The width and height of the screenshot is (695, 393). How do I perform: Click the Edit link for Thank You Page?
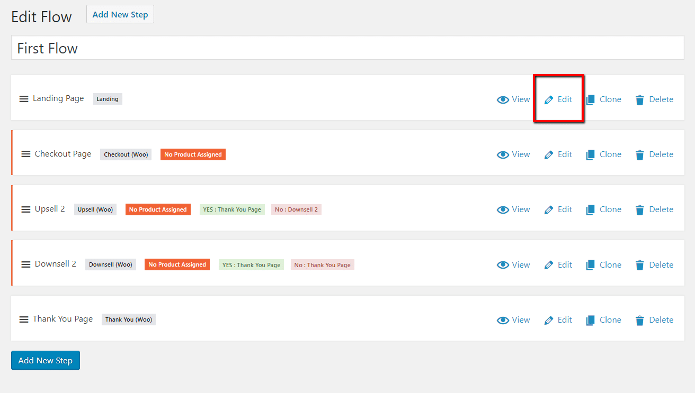click(x=565, y=320)
